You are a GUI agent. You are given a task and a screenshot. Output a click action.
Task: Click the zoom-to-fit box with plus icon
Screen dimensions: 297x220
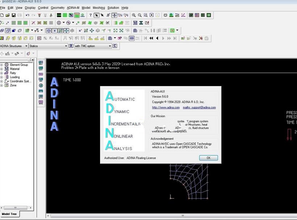coord(152,15)
